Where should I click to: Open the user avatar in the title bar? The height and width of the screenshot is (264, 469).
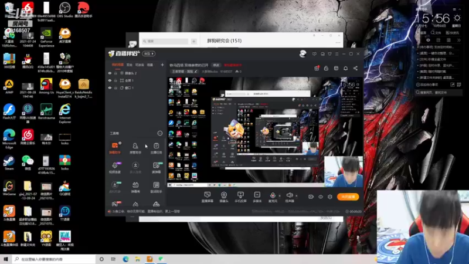tap(303, 53)
